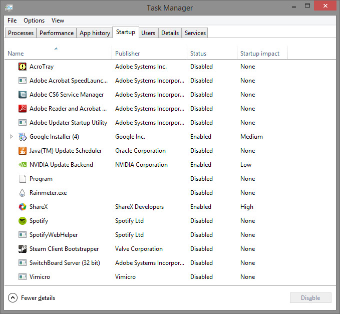
Task: Select the NVIDIA Update Backend entry
Action: [x=61, y=165]
